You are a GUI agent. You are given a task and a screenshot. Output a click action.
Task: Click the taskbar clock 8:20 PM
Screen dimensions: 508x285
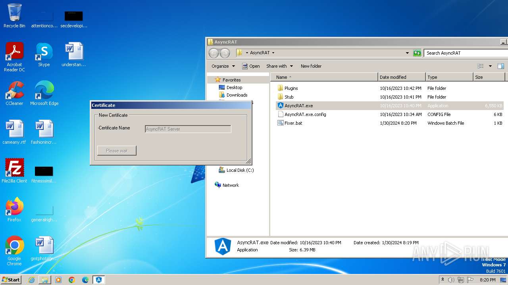[487, 280]
